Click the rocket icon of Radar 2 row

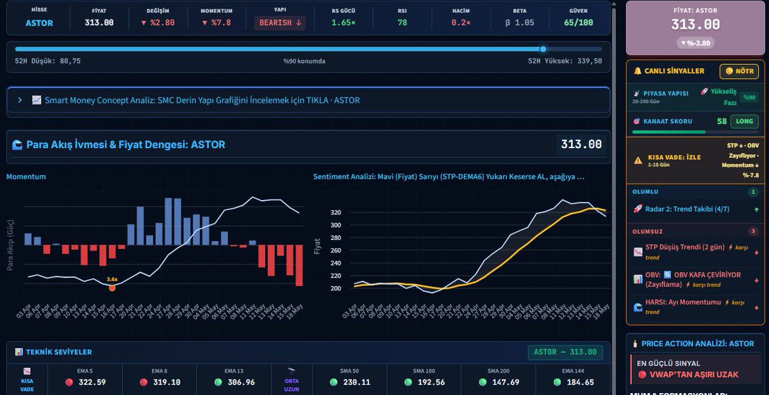[638, 209]
